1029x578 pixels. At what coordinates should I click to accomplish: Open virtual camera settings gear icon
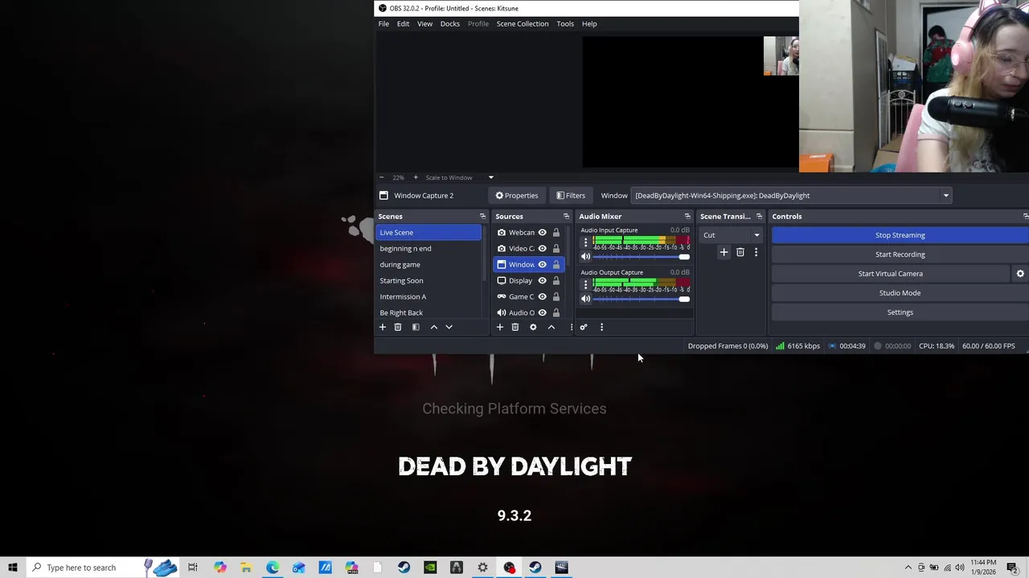pyautogui.click(x=1020, y=274)
